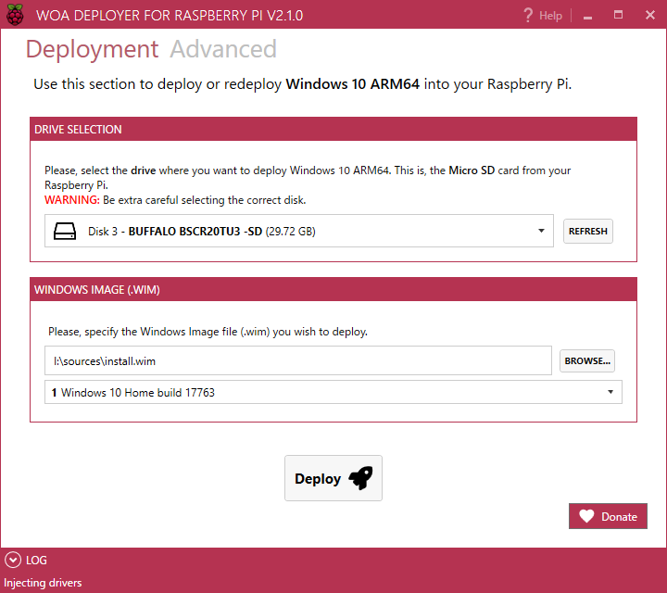This screenshot has width=667, height=593.
Task: Click the disk drive icon
Action: pos(65,232)
